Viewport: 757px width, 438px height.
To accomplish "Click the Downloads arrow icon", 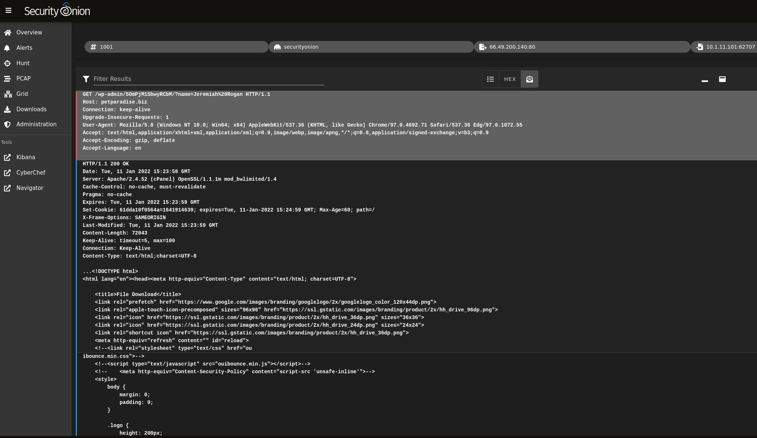I will (7, 109).
